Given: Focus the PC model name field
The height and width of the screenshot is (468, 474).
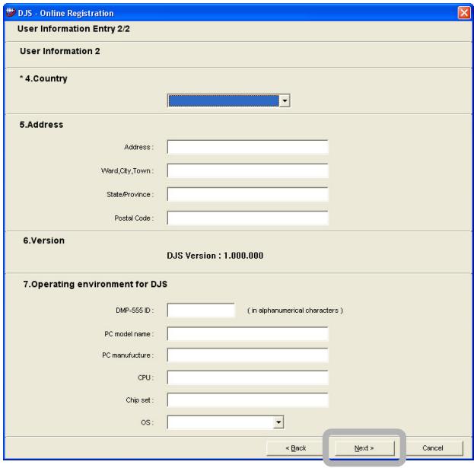Looking at the screenshot, I should tap(247, 334).
